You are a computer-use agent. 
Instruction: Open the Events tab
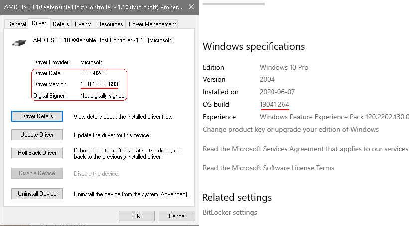83,24
